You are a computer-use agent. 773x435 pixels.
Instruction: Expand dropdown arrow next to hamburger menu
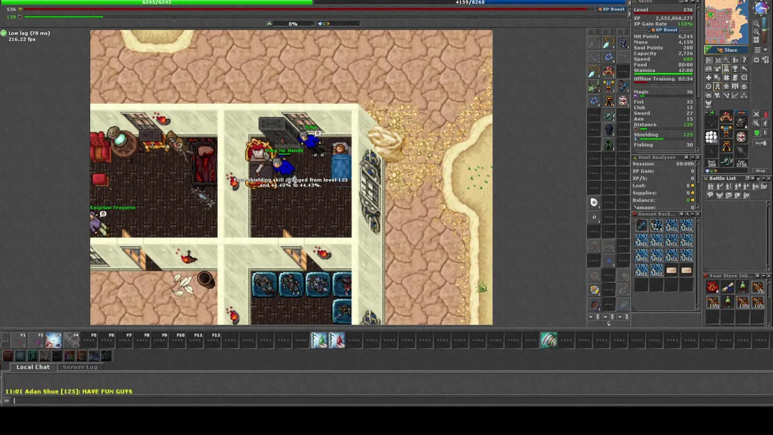(x=765, y=50)
